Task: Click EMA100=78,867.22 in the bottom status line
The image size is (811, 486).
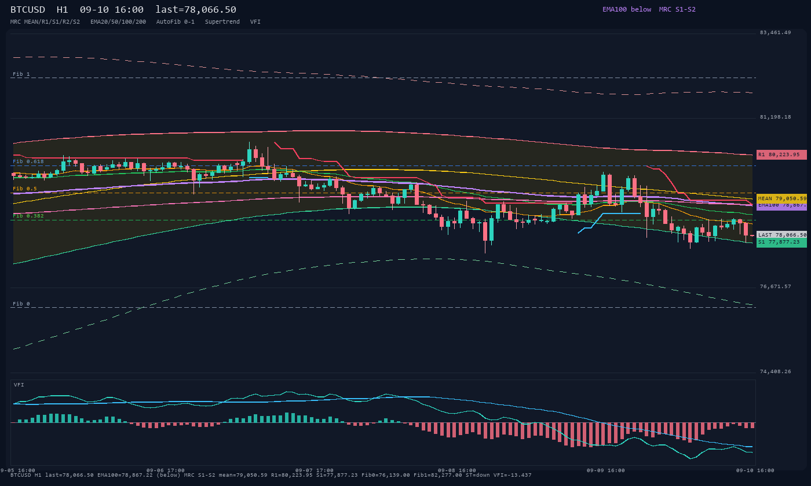Action: point(125,475)
